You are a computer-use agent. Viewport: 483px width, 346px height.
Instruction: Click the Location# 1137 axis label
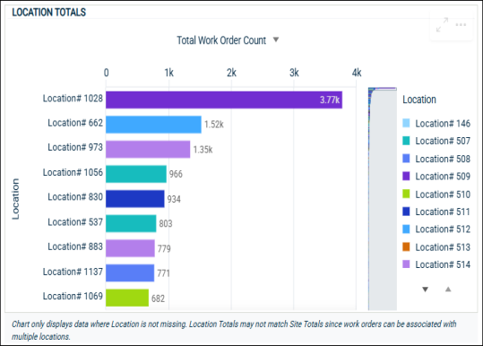tap(73, 272)
